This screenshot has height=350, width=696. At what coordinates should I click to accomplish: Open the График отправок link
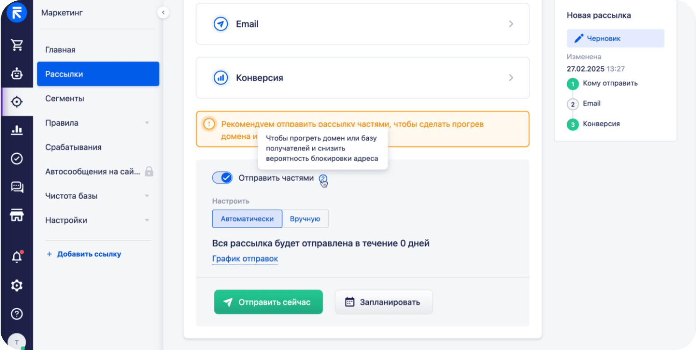click(x=245, y=259)
